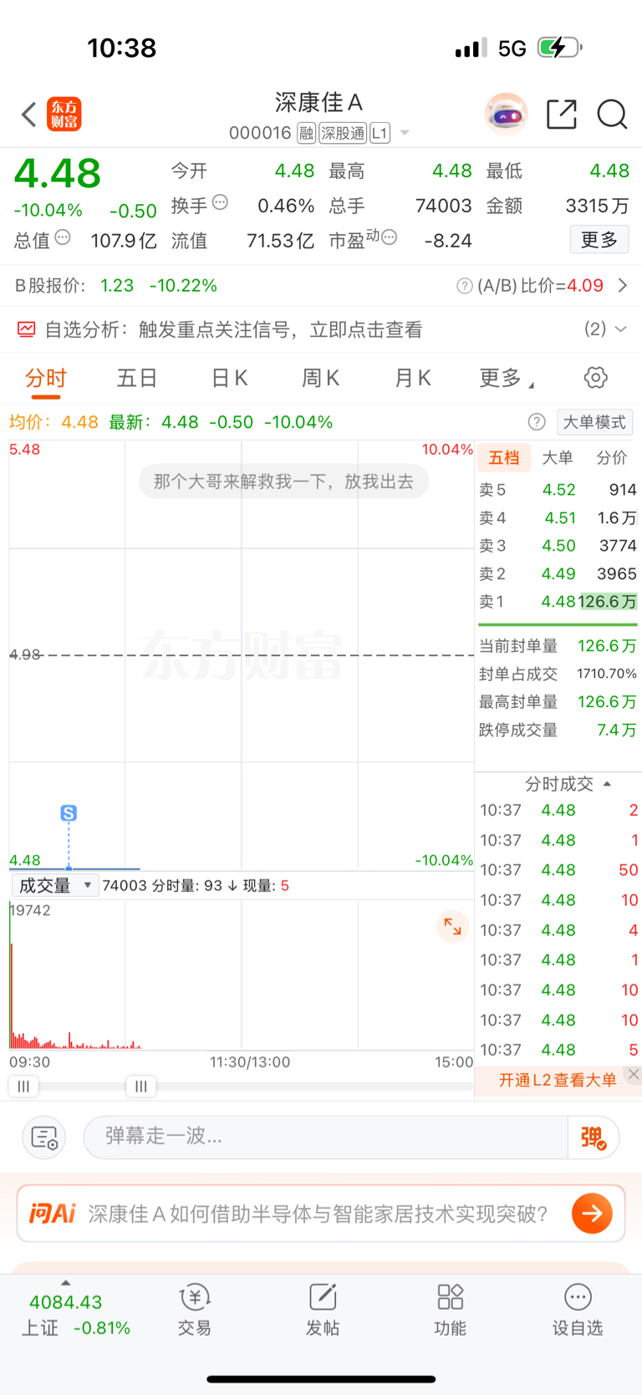Expand the 上证 index ticker arrow
Image resolution: width=642 pixels, height=1395 pixels.
66,1283
